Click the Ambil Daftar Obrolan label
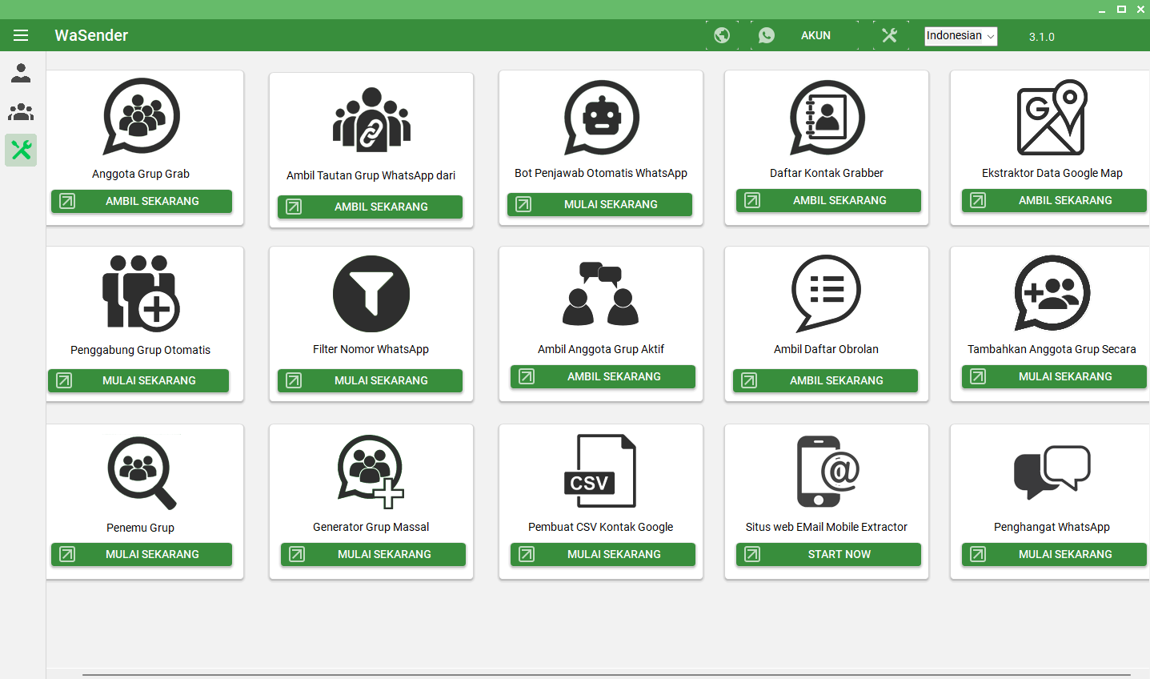This screenshot has width=1150, height=679. tap(826, 349)
